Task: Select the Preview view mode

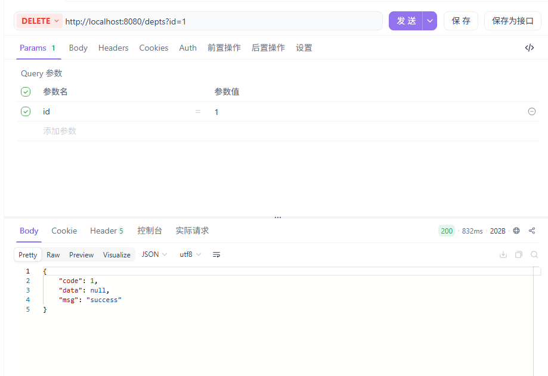Action: click(x=82, y=255)
